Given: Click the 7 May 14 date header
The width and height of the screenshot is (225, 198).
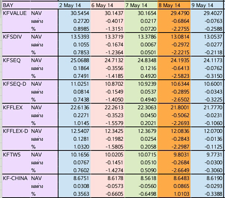Looking at the screenshot, I should (x=137, y=5).
